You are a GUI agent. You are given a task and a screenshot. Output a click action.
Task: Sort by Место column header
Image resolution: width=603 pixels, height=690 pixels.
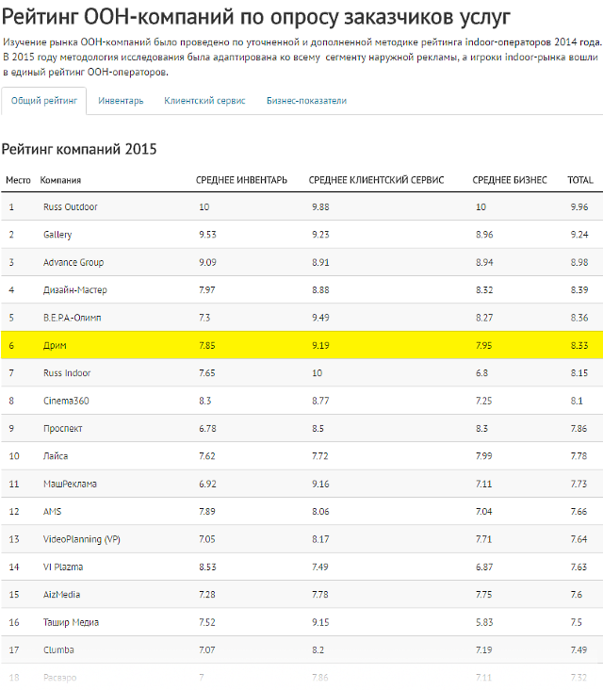point(18,179)
